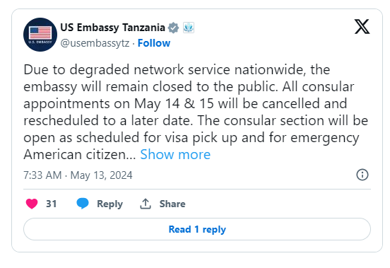Screen dimensions: 390x268
Task: Click the share upload arrow icon
Action: tap(146, 204)
